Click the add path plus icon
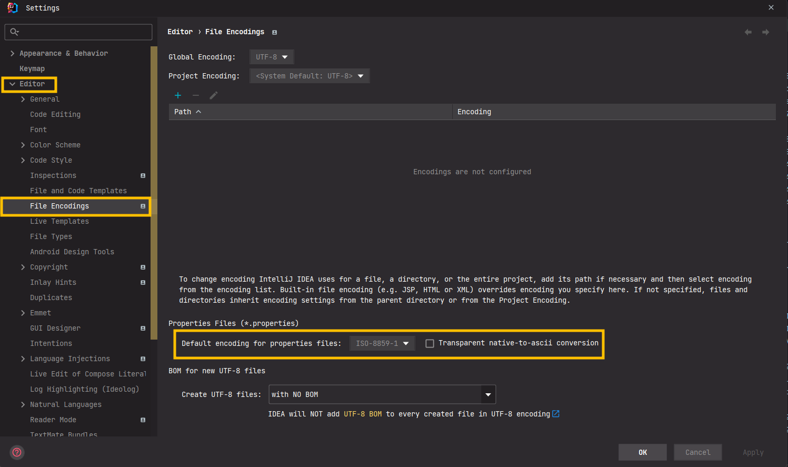Viewport: 788px width, 467px height. (x=178, y=95)
